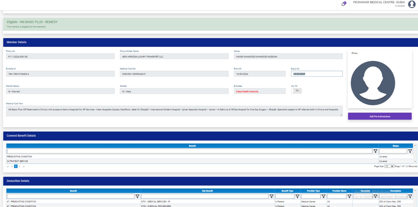
Task: Click filter icon for Benefit Type column
Action: 297,196
